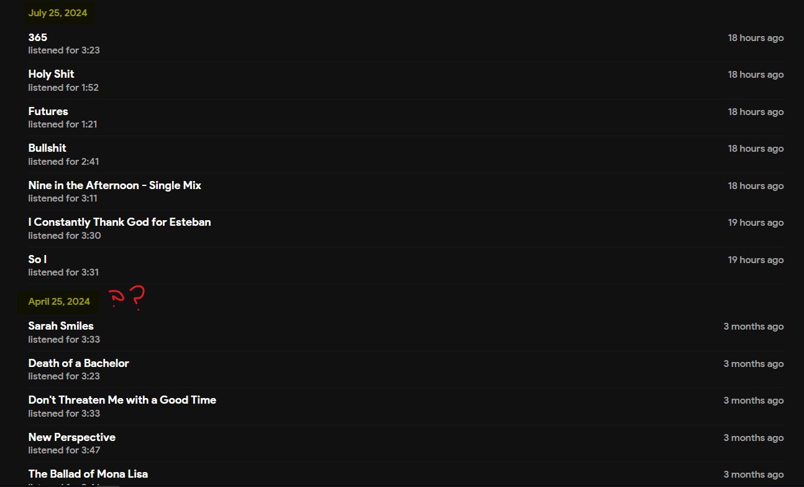
Task: Click the timestamp beside Sarah Smiles
Action: pos(753,327)
